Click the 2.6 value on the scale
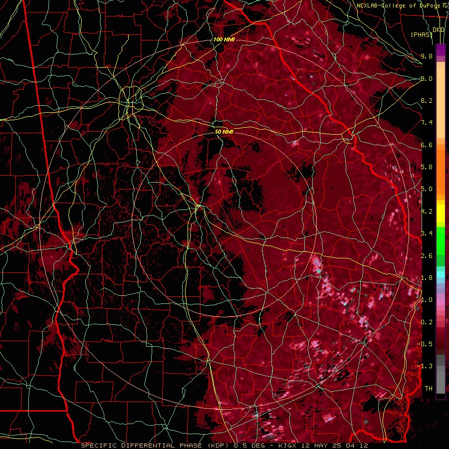Image resolution: width=449 pixels, height=449 pixels. pos(427,255)
